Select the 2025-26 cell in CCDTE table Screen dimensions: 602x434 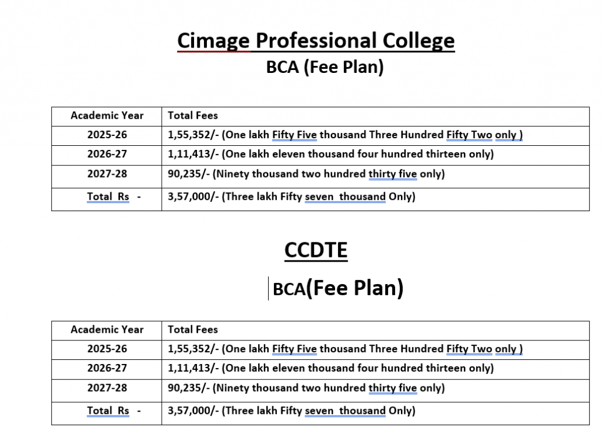[x=107, y=349]
